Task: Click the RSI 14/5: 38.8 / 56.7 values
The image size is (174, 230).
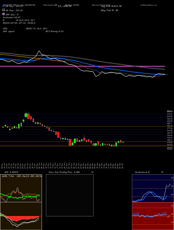Action: (26, 20)
